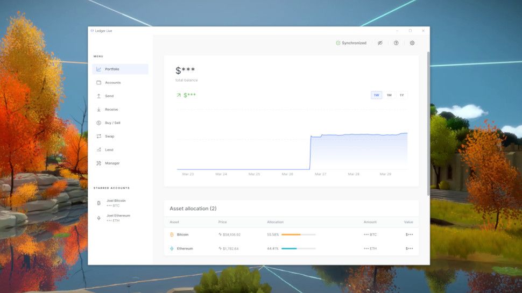Open the Swap section
This screenshot has height=293, width=522.
point(120,137)
